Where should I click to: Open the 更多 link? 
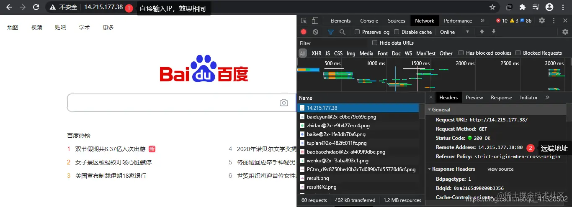(108, 27)
